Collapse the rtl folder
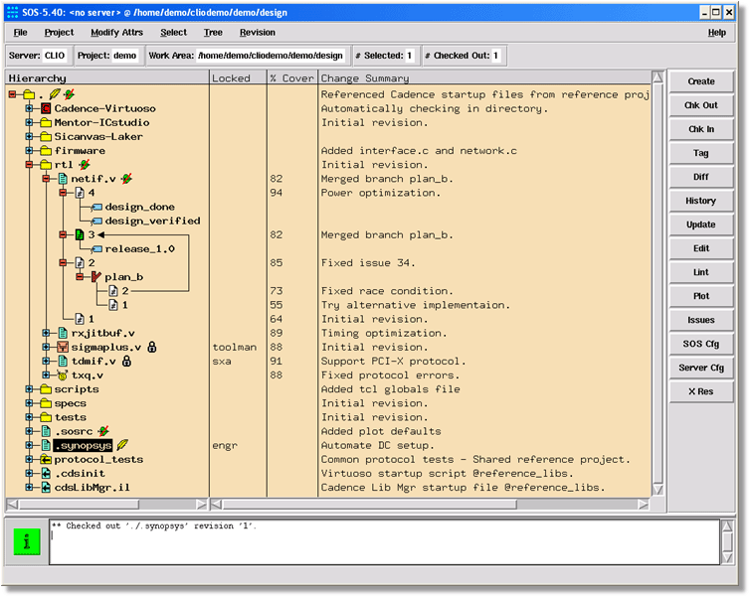This screenshot has height=599, width=752. click(29, 165)
